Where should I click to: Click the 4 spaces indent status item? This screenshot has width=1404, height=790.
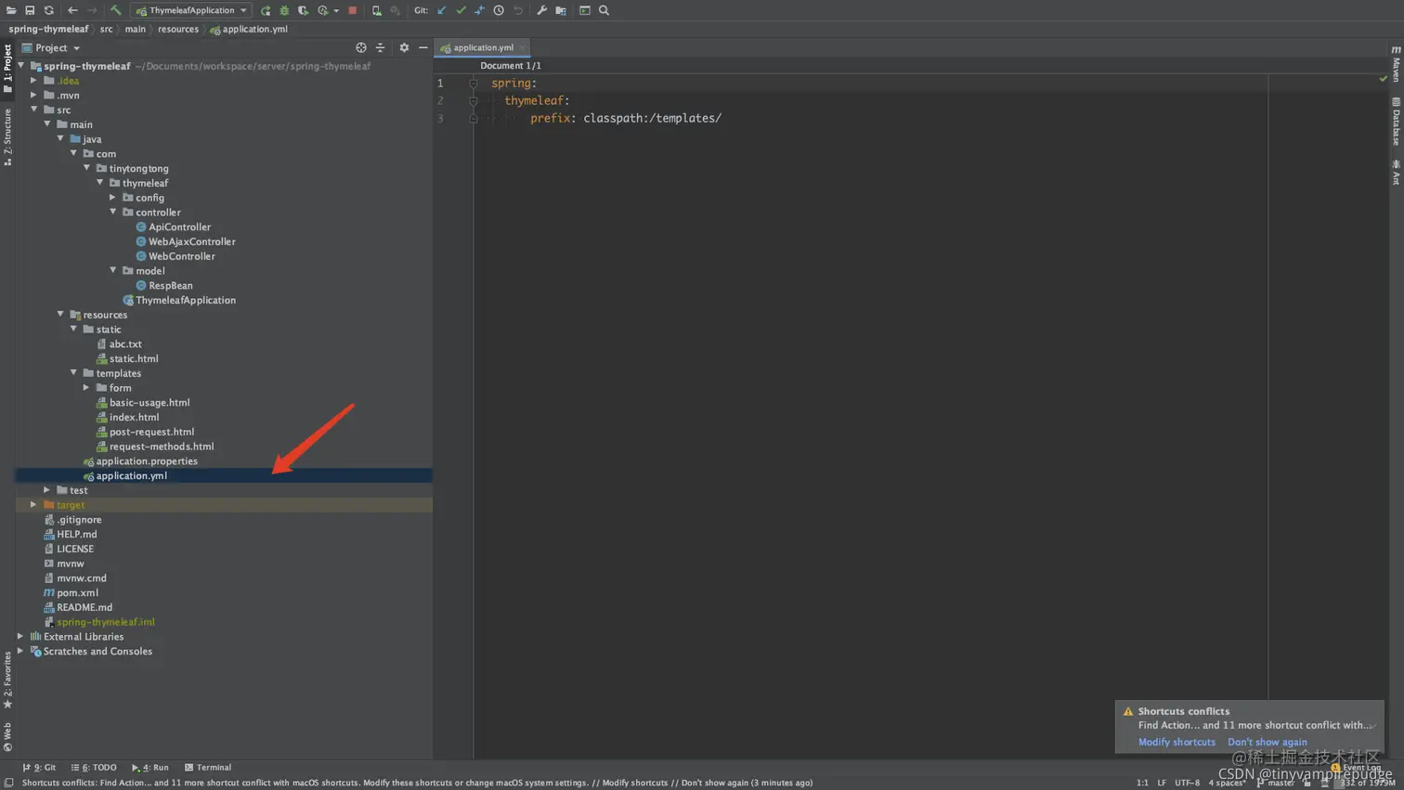pyautogui.click(x=1227, y=783)
